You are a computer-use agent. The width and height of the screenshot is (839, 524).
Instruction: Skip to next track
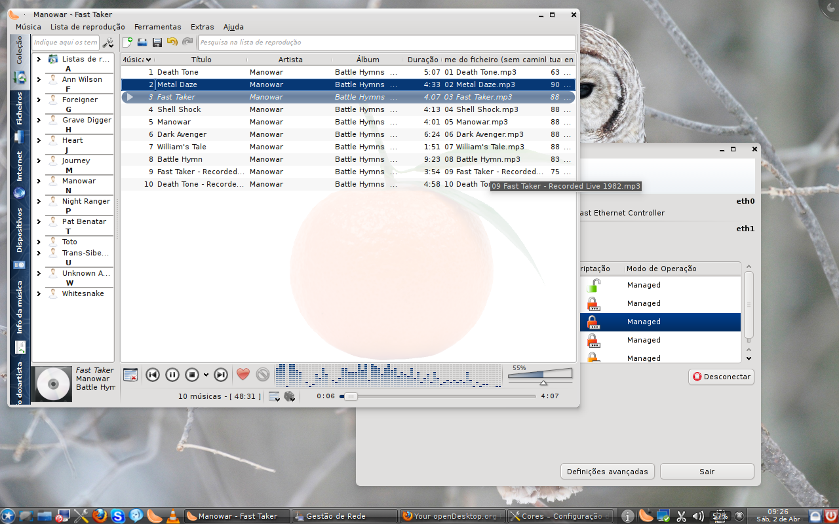coord(221,375)
